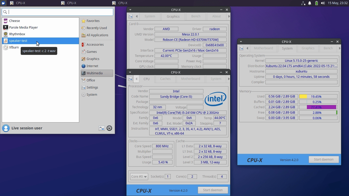Click the battery indicator tray icon
The image size is (349, 196).
tap(317, 3)
